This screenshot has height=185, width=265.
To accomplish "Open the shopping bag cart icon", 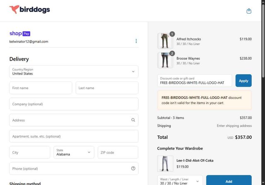I will tap(249, 11).
